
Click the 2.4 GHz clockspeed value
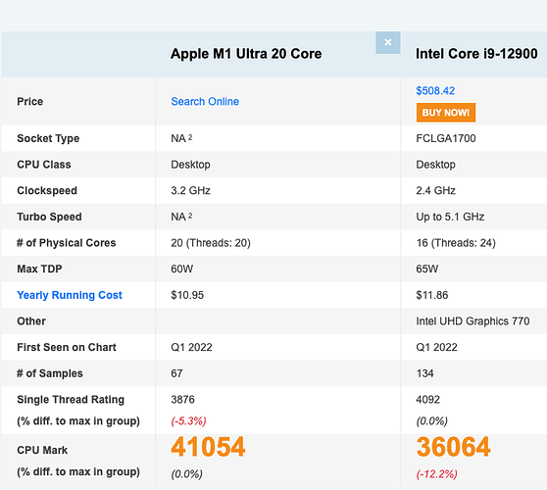point(435,191)
